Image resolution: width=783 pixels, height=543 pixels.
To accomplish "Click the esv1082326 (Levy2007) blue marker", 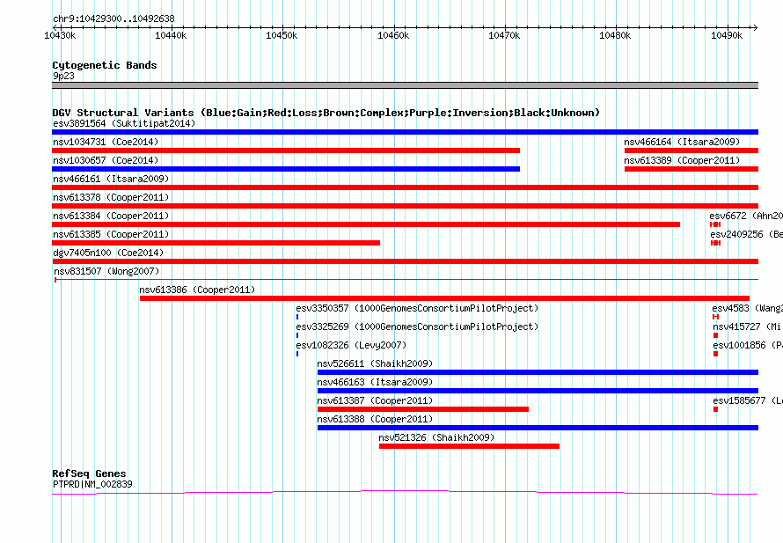I will 297,354.
